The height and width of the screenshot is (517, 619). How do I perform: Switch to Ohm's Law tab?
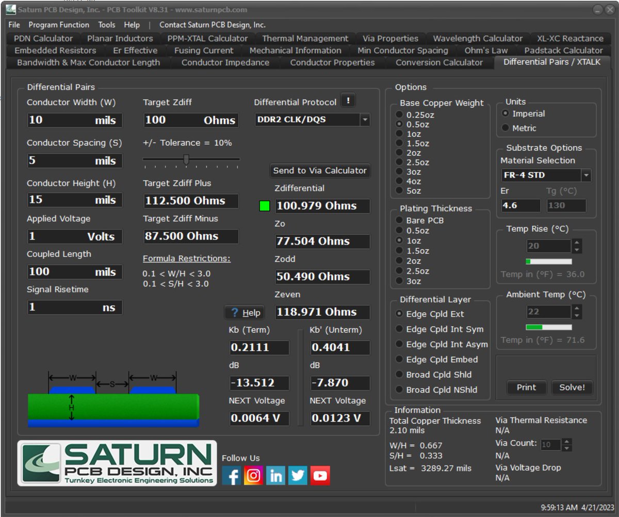pos(486,51)
